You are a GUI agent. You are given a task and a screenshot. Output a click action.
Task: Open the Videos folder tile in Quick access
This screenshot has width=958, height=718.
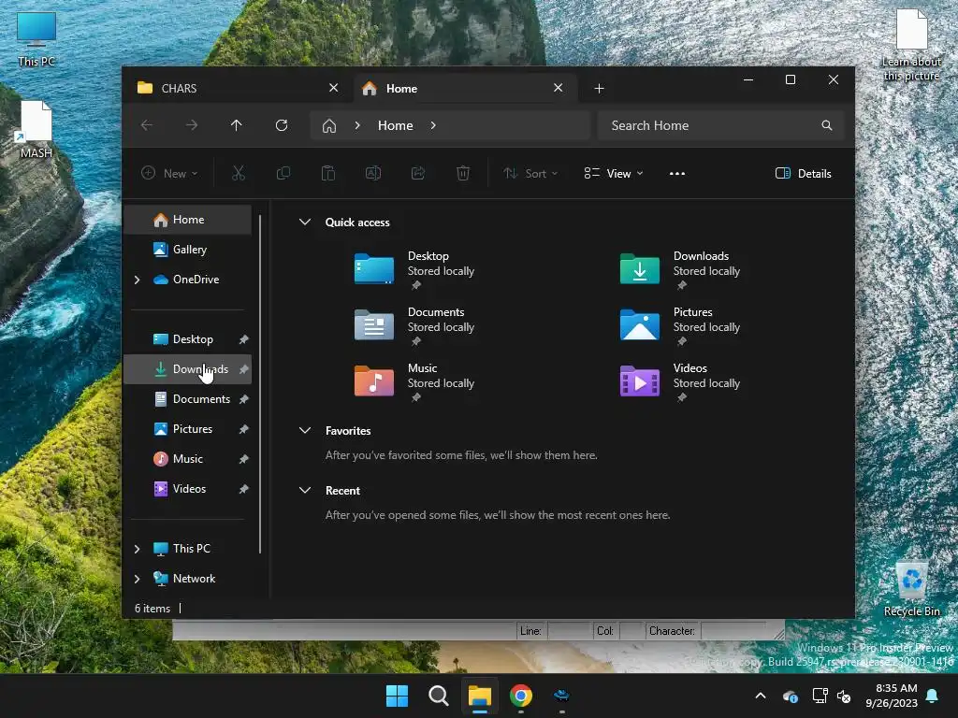tap(680, 381)
